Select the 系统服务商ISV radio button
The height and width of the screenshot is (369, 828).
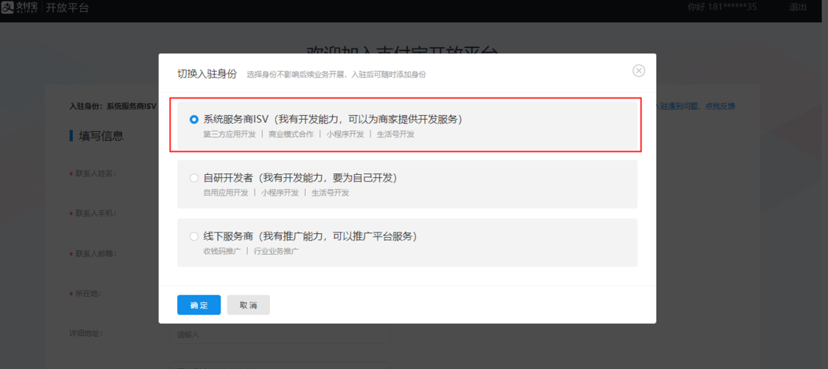[x=194, y=120]
